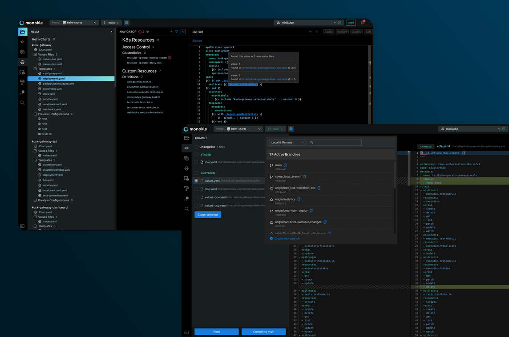The width and height of the screenshot is (509, 337).
Task: Open file explorer in back window sidebar
Action: 22,32
